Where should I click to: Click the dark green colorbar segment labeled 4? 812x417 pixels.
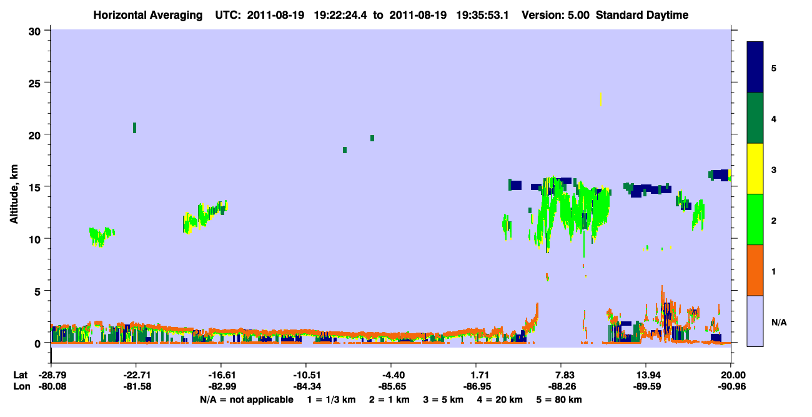pos(755,118)
